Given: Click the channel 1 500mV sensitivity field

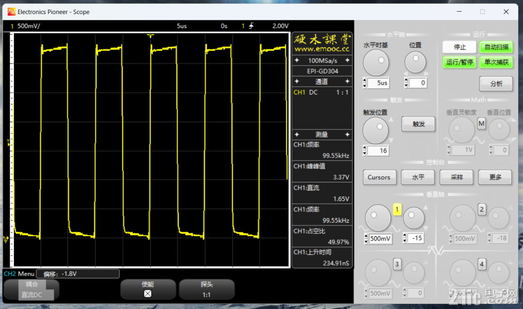Looking at the screenshot, I should [381, 239].
